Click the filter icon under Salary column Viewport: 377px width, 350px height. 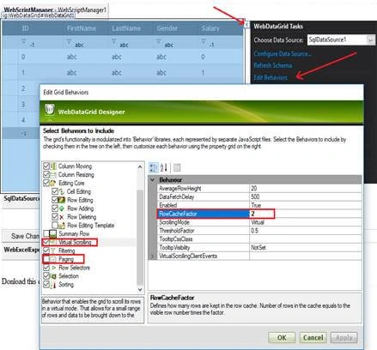pyautogui.click(x=204, y=42)
